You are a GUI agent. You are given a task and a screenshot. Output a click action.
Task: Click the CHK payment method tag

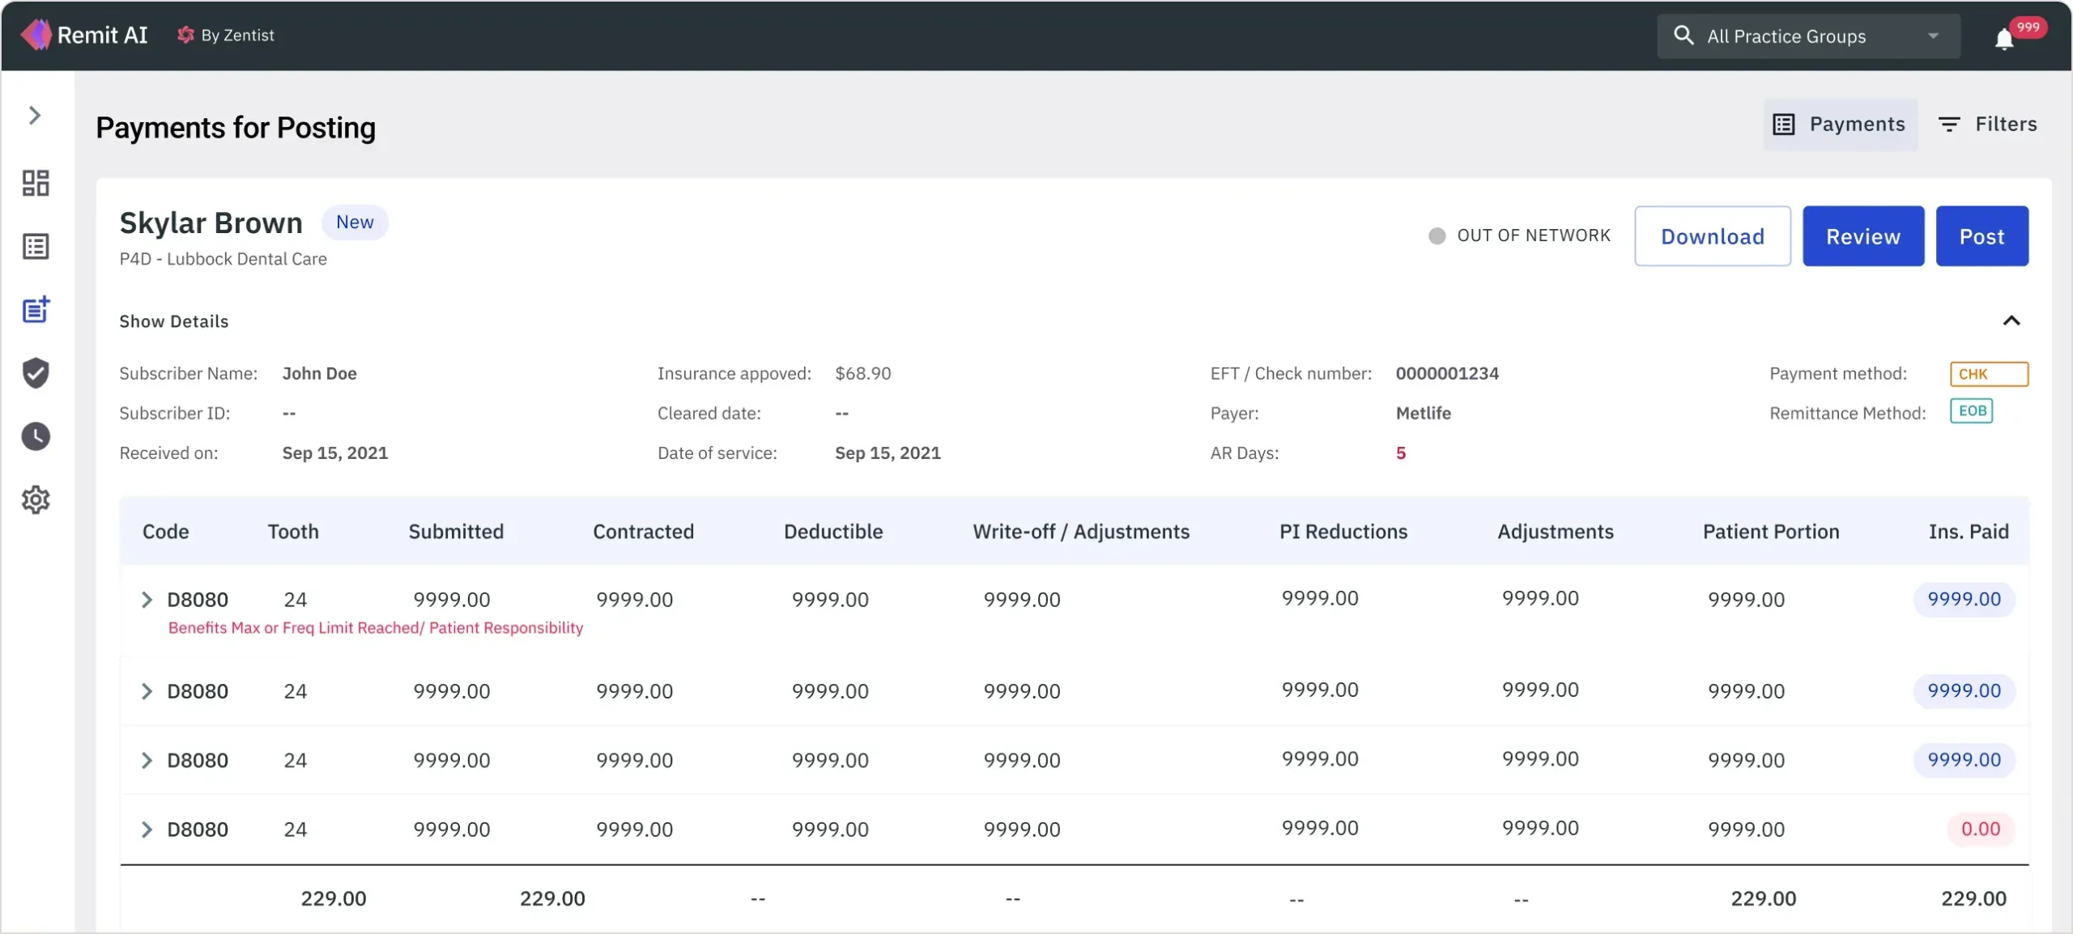click(x=1988, y=374)
